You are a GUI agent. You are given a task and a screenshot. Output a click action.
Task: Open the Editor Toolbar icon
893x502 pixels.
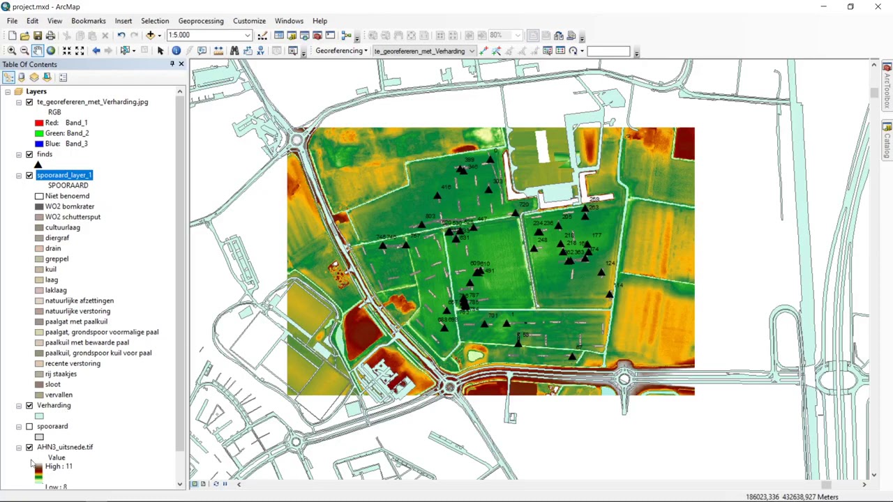tap(262, 36)
